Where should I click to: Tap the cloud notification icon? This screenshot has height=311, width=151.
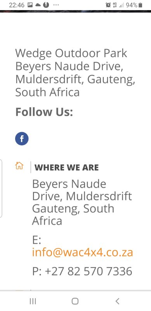[38, 5]
